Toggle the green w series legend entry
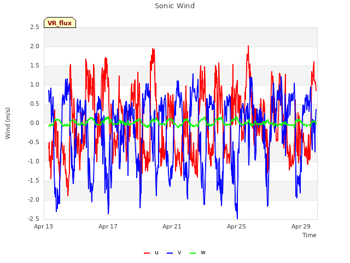Viewport: 350px width, 263px height. [x=197, y=253]
